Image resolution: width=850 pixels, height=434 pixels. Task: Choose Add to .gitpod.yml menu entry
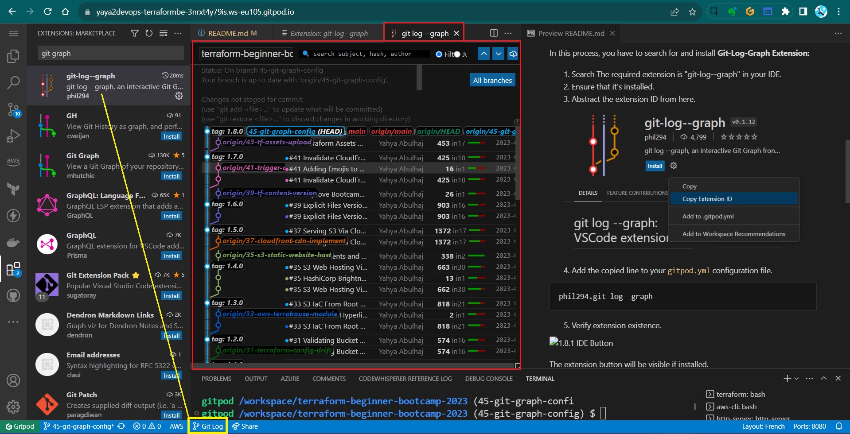(733, 216)
